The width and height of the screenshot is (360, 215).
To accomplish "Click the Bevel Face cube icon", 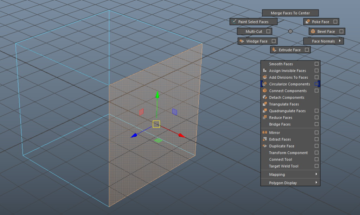I will (x=313, y=31).
